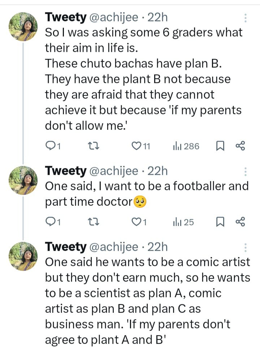Screen dimensions: 260x349
Task: Open Tweety's profile from first tweet name
Action: pos(65,17)
